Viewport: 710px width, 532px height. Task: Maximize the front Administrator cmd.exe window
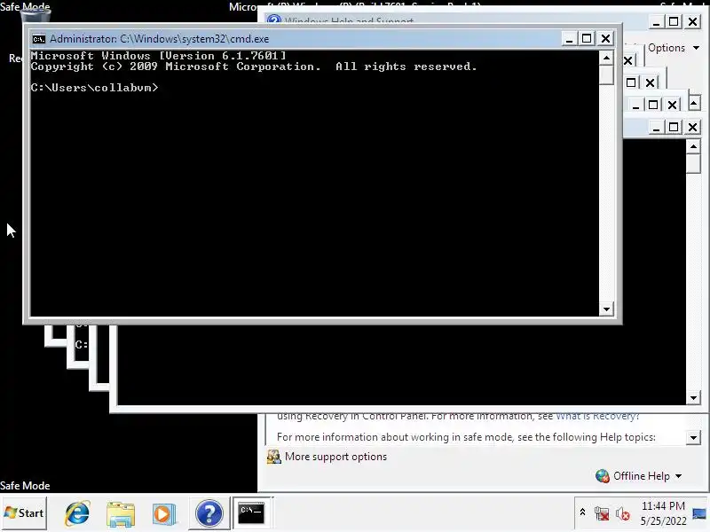click(587, 39)
